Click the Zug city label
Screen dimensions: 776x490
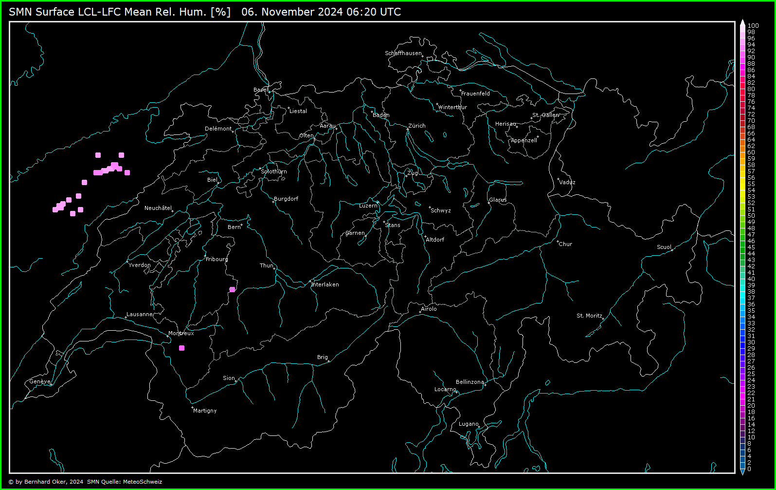click(413, 173)
